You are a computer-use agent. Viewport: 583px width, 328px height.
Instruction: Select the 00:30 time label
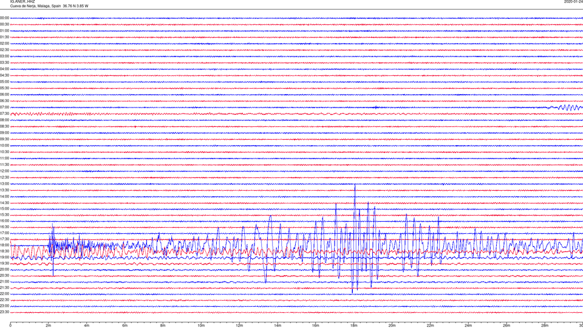[4, 24]
